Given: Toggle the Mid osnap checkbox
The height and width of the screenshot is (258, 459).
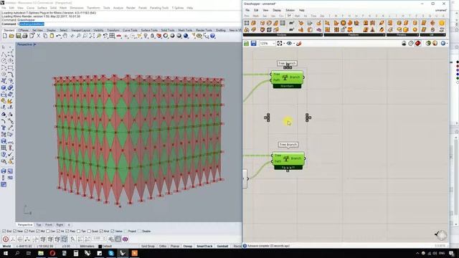Looking at the screenshot, I should click(38, 231).
